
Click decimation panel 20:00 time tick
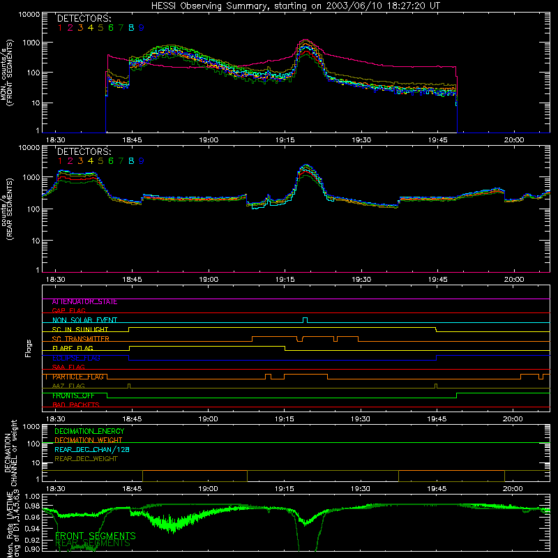tap(513, 489)
